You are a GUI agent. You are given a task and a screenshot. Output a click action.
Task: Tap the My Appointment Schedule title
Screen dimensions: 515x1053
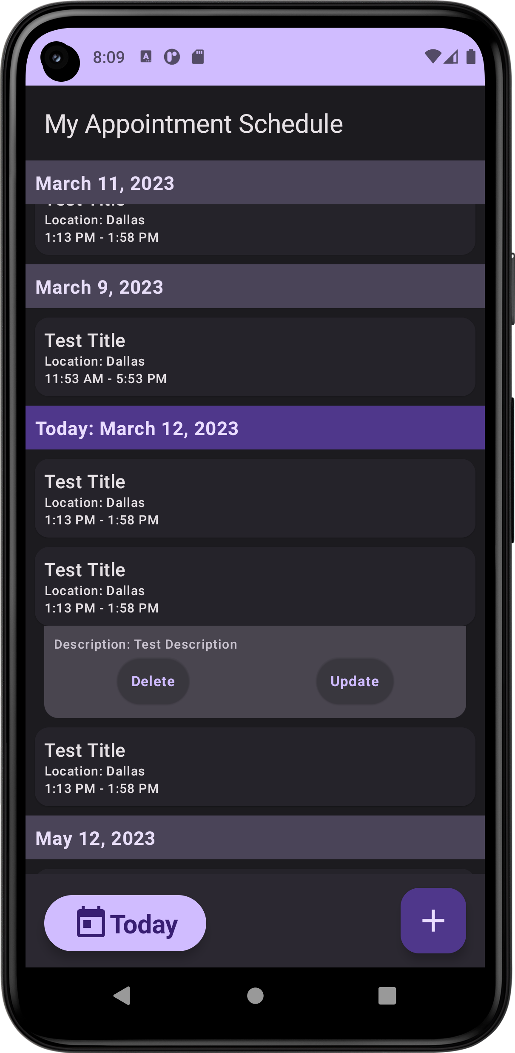(194, 124)
